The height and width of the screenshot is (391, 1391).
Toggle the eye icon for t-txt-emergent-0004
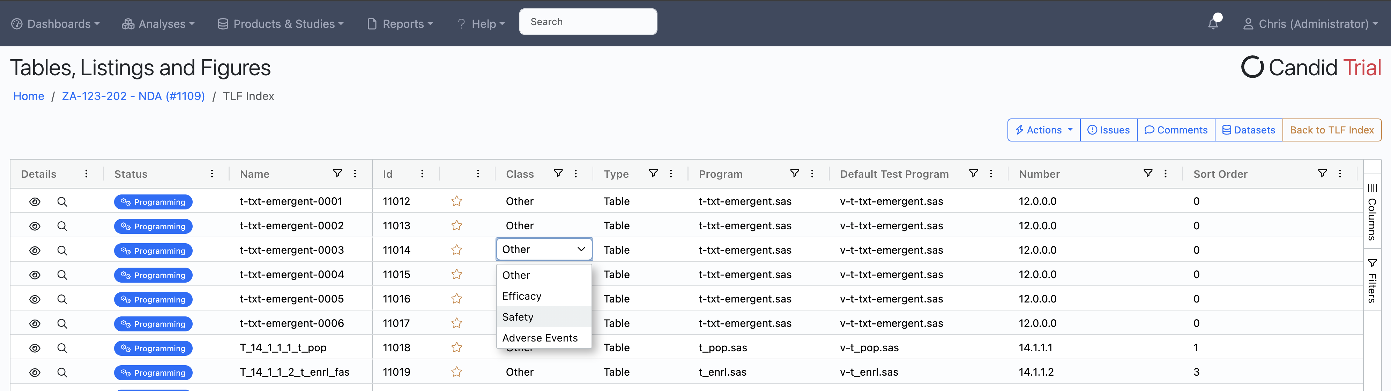(x=35, y=275)
